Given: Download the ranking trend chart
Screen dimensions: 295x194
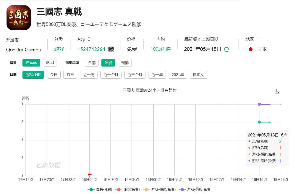Looking at the screenshot, I should click(276, 91).
